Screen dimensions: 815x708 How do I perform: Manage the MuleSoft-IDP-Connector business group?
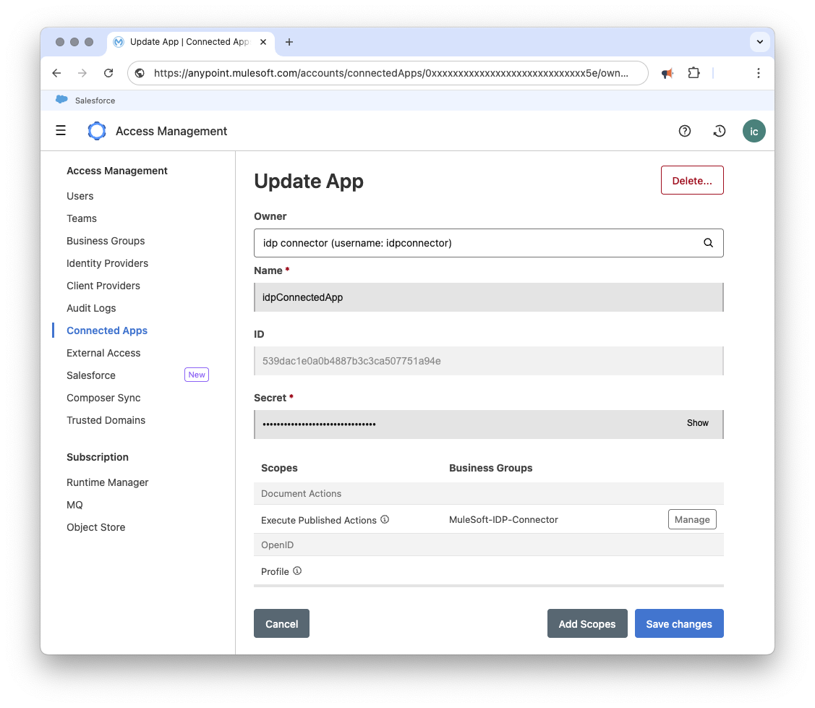(691, 519)
